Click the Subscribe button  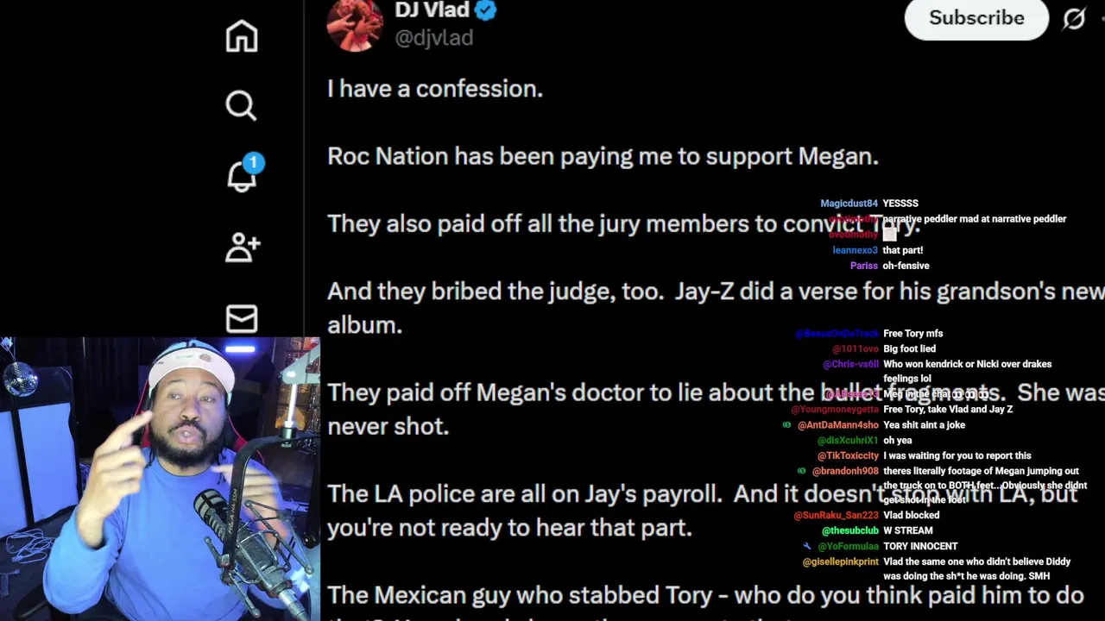coord(976,18)
